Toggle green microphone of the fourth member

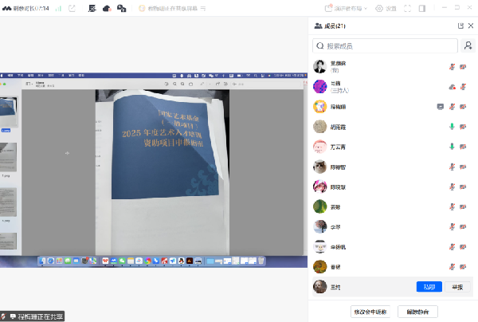tap(452, 126)
